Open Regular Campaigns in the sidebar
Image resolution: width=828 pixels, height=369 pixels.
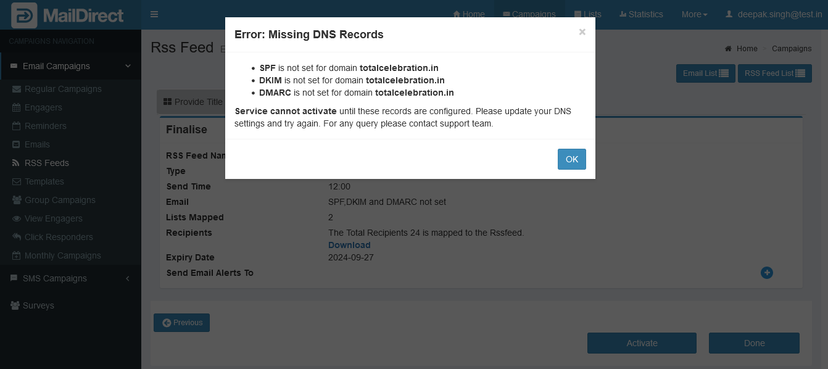tap(62, 89)
